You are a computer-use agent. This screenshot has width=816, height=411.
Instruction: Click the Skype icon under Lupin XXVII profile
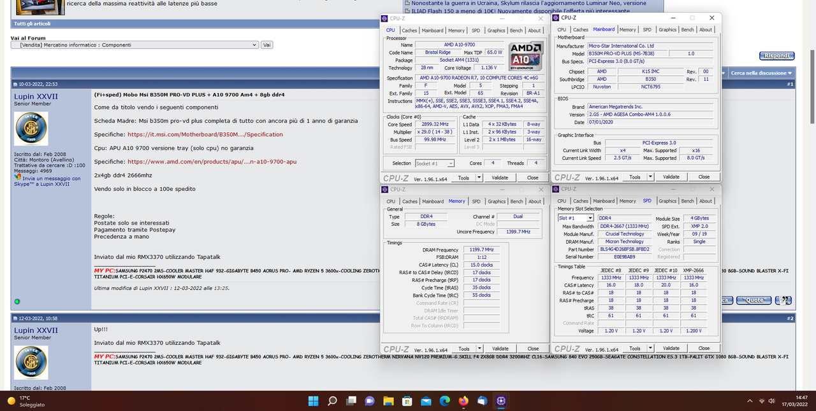pos(17,178)
